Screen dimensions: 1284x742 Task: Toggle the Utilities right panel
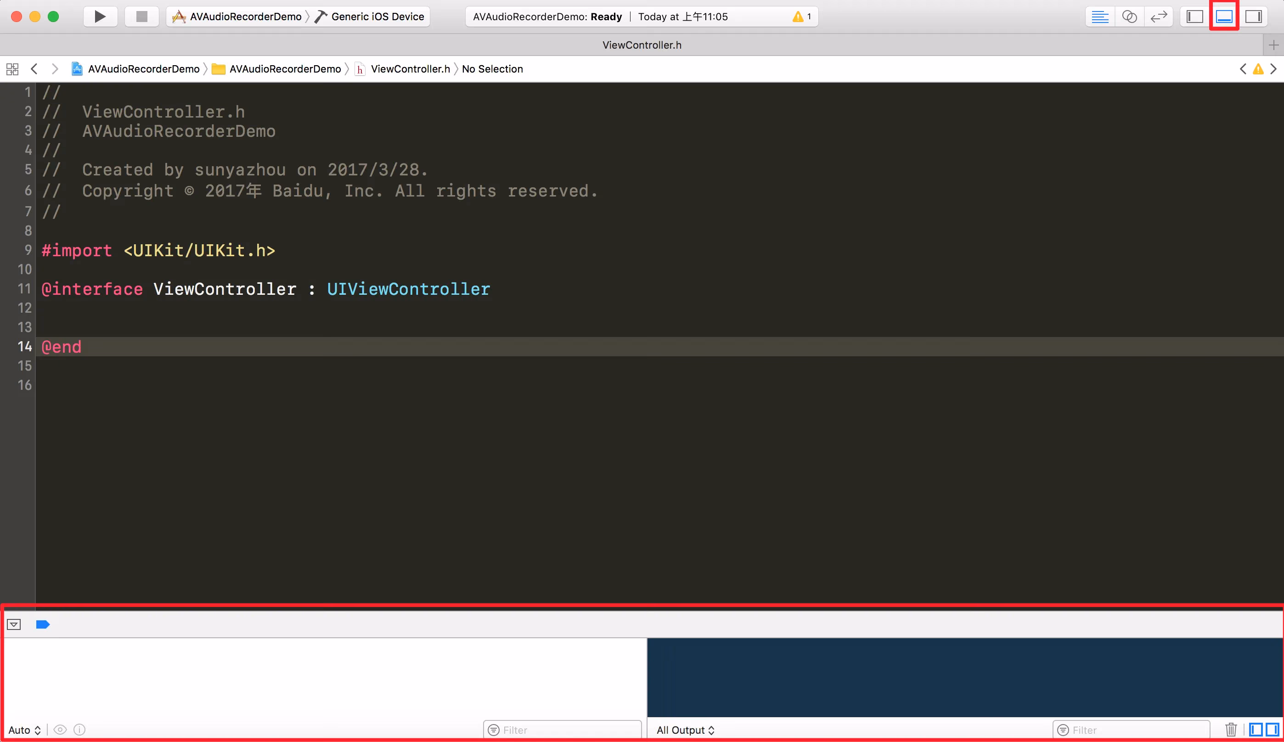pos(1253,17)
